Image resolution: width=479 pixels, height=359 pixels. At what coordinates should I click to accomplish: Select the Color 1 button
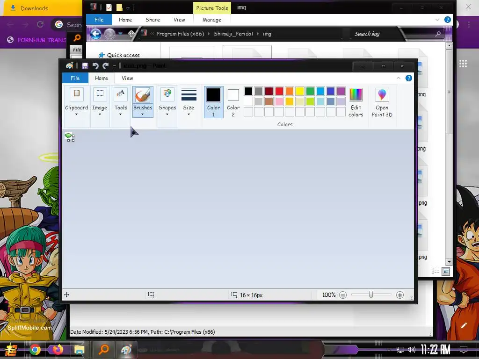213,101
